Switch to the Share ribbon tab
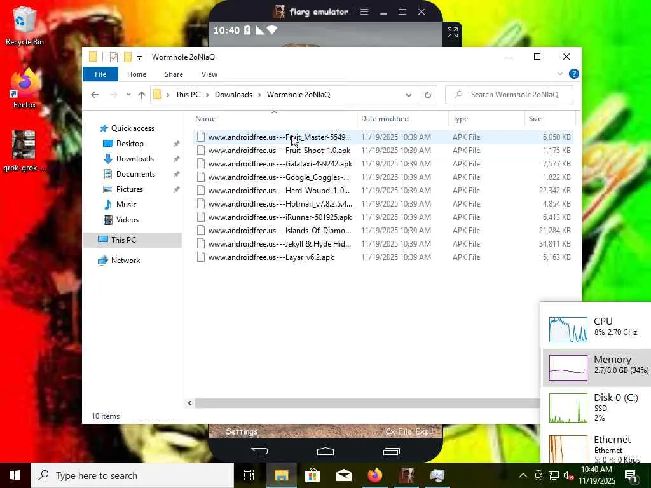Viewport: 651px width, 488px height. [x=174, y=74]
